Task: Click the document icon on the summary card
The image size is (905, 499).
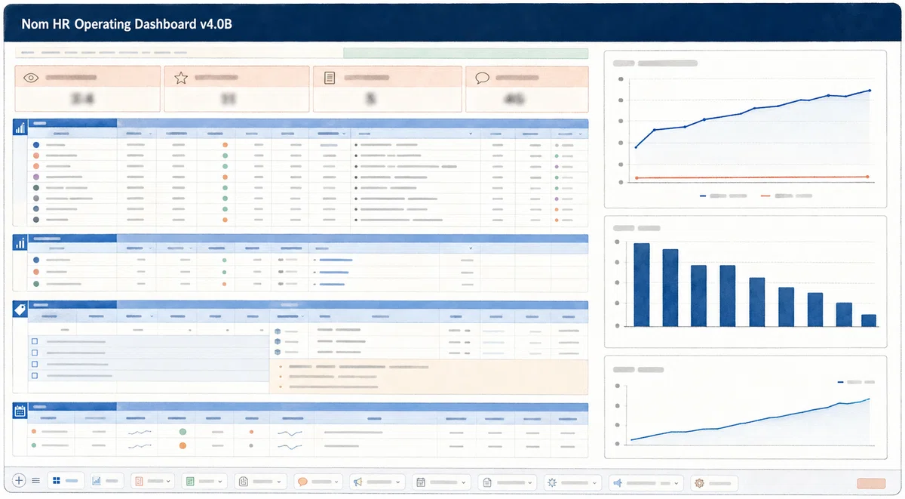Action: (329, 78)
